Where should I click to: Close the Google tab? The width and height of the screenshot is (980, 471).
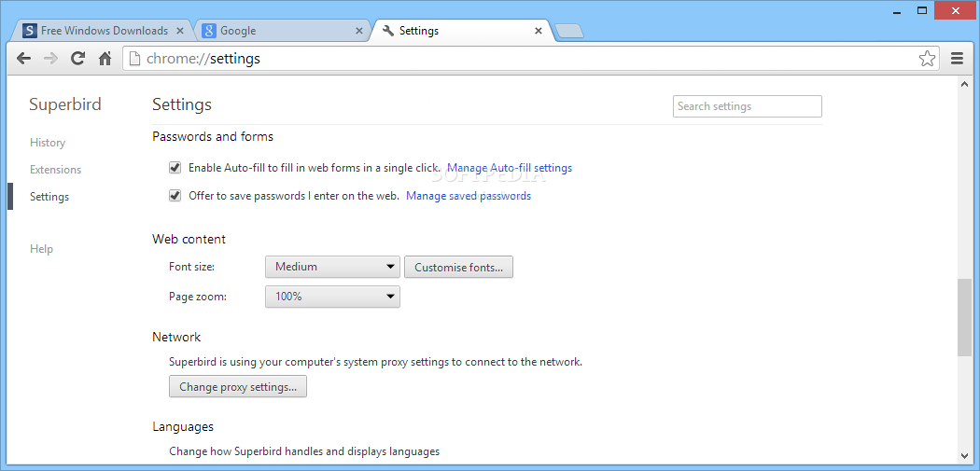coord(359,31)
